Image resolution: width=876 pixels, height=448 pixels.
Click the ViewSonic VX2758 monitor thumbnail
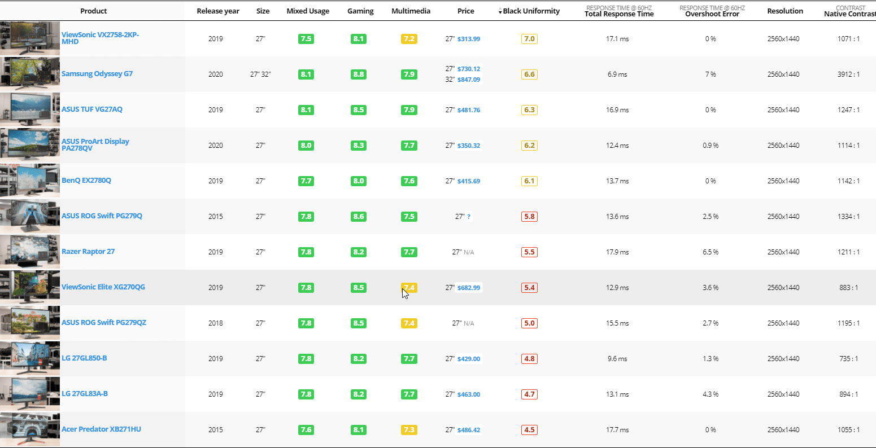tap(30, 38)
